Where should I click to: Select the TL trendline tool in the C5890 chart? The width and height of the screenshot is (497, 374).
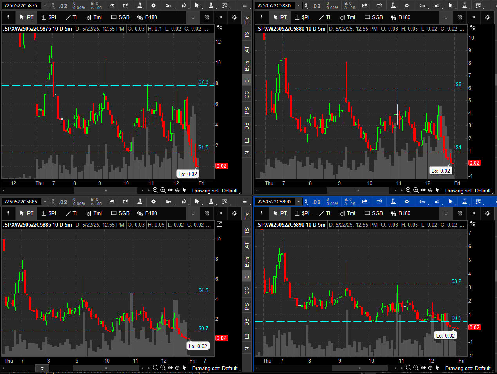coord(325,213)
